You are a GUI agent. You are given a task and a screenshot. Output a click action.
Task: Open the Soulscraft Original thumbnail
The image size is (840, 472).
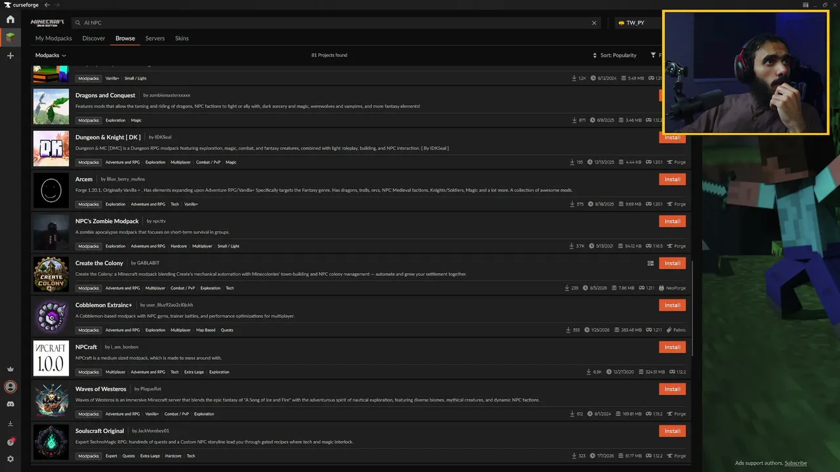pyautogui.click(x=51, y=442)
